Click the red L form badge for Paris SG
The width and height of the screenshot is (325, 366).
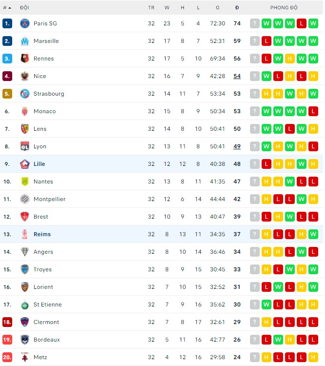(302, 23)
